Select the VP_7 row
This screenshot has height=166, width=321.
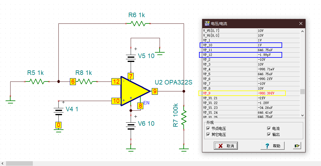(x=251, y=84)
